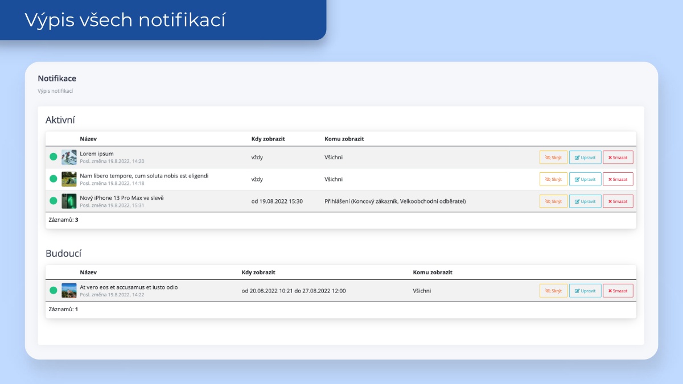Click 'Přihlášení (Koncový zákazník, Velkoobchodní odběratel)' cell
Viewport: 683px width, 384px height.
[x=395, y=201]
